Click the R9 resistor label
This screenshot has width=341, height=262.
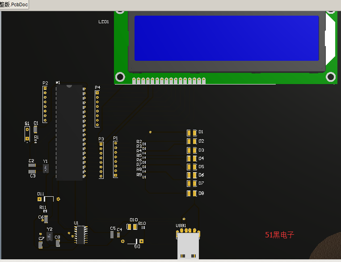139,174
